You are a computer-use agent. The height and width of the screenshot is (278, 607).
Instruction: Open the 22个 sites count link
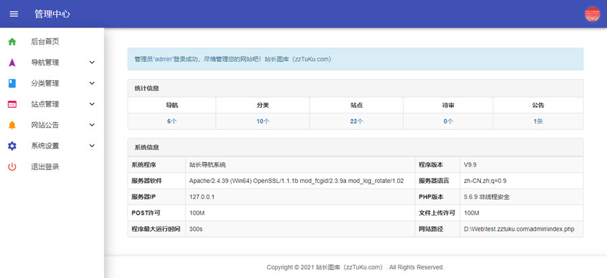[x=356, y=121]
